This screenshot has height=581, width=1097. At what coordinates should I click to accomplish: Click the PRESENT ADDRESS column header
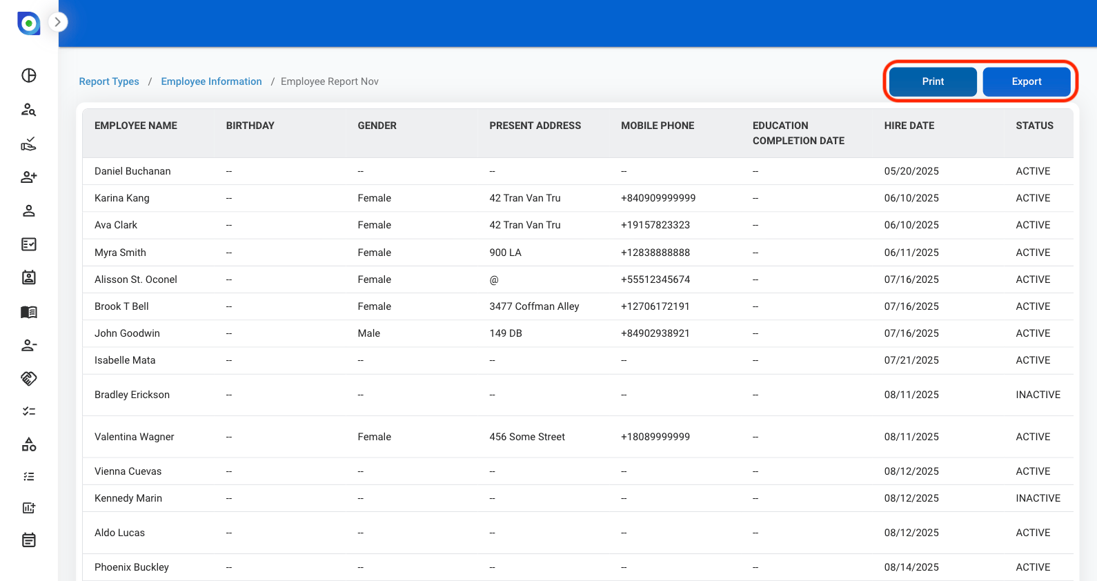pyautogui.click(x=535, y=126)
